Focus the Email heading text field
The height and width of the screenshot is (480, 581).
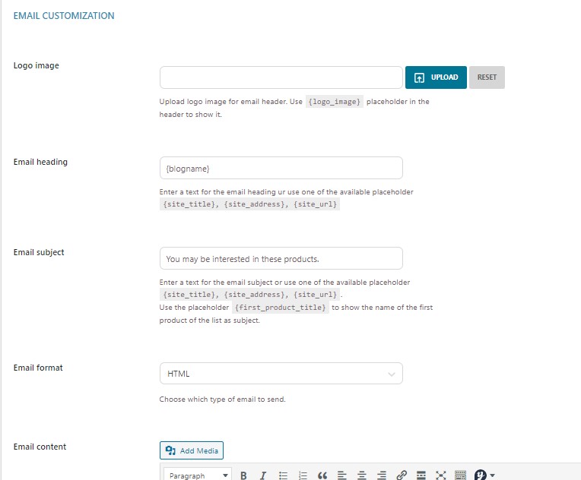tap(281, 168)
